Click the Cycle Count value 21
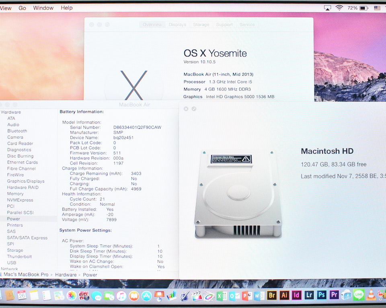Screen dimensions: 386x308 point(102,199)
